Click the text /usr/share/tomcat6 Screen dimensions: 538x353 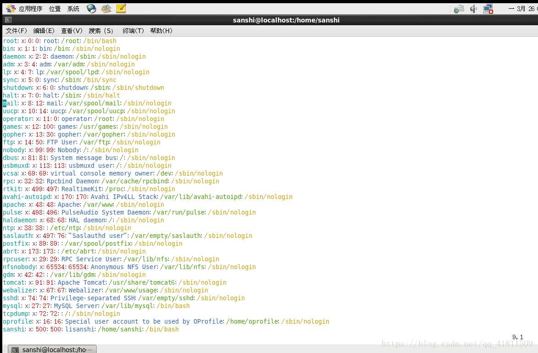[142, 283]
